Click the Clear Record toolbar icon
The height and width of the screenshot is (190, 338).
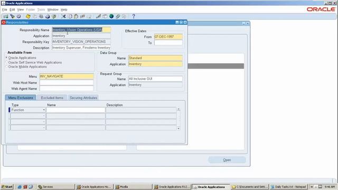(x=82, y=16)
